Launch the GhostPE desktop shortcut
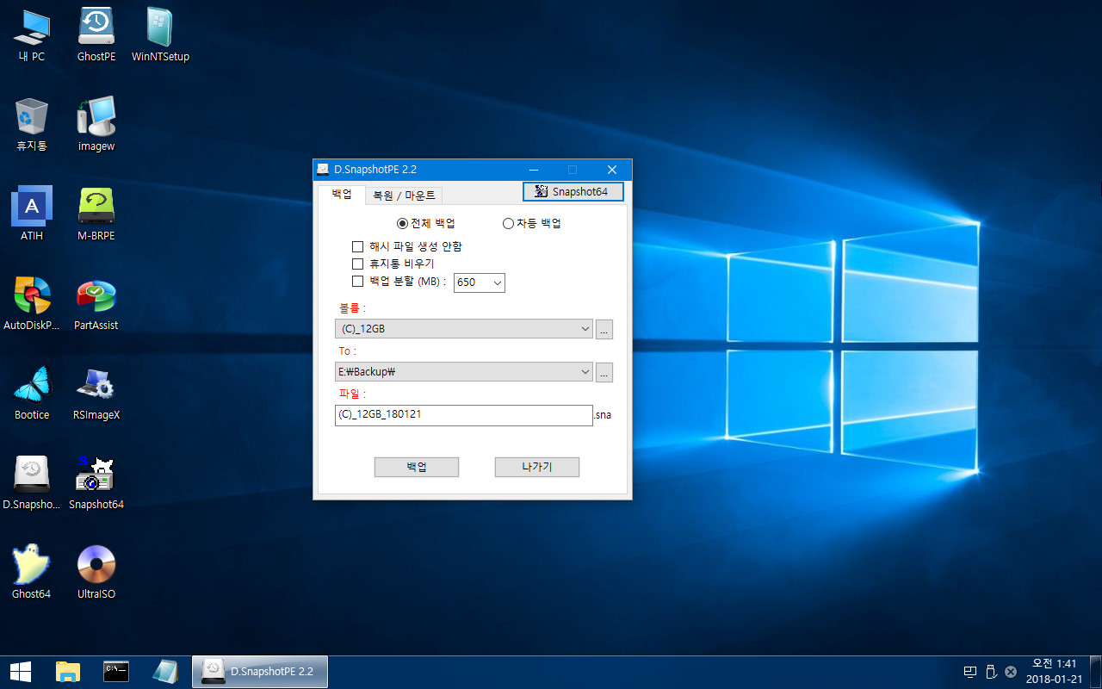1102x689 pixels. pyautogui.click(x=96, y=34)
